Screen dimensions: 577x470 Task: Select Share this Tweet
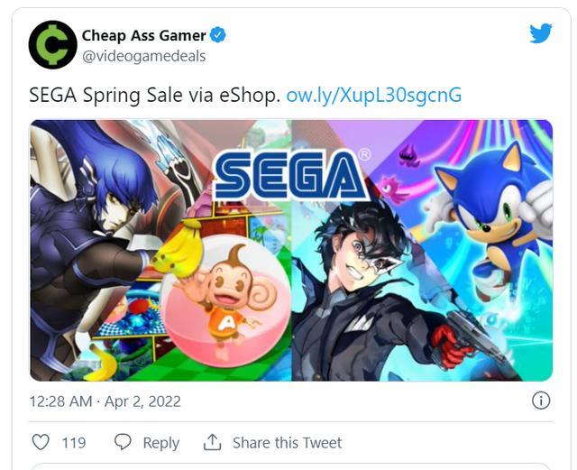pos(287,442)
